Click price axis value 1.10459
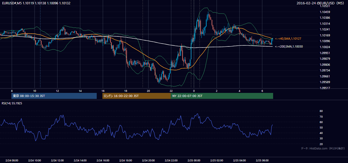Image resolution: width=348 pixels, height=163 pixels. pos(325,12)
